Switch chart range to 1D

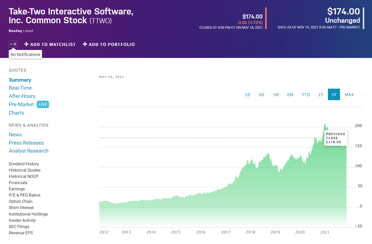click(248, 95)
